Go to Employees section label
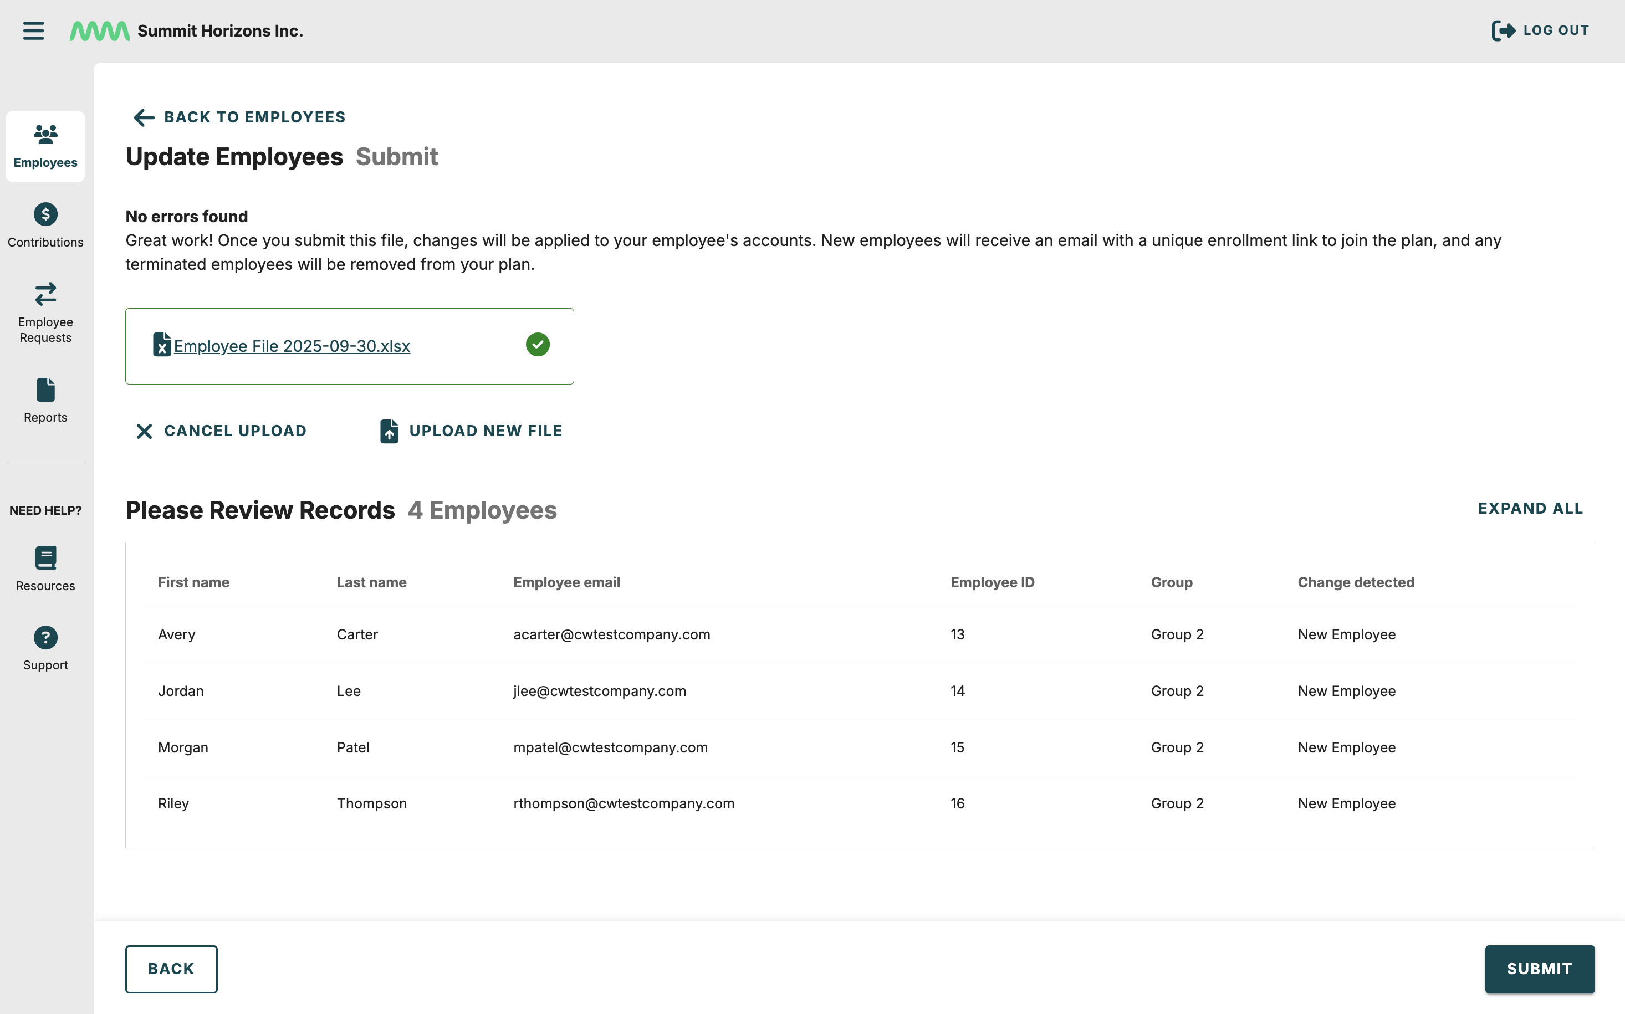Screen dimensions: 1625x1014 click(45, 163)
